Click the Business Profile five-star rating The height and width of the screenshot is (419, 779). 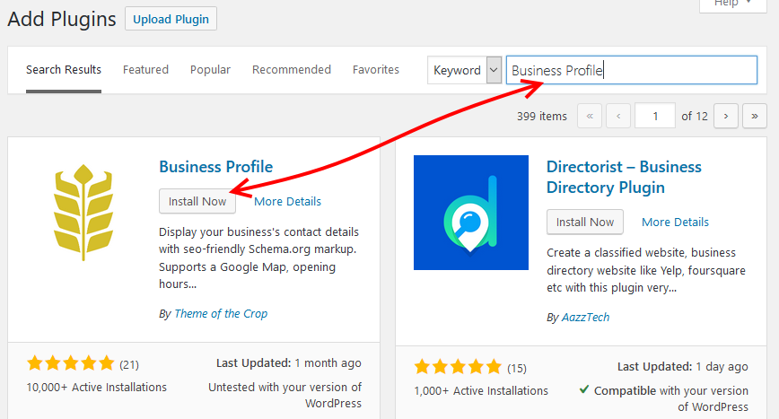71,363
